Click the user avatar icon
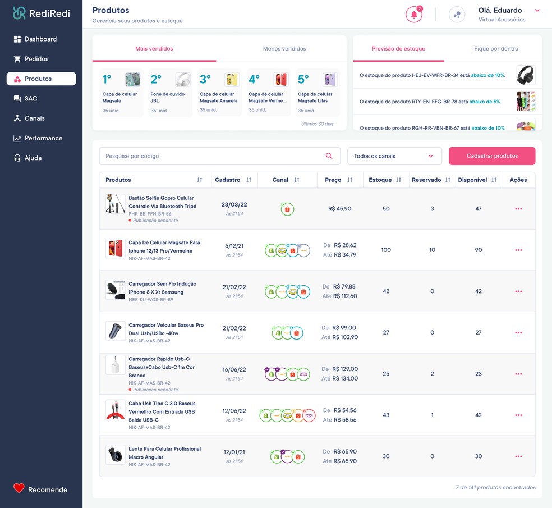This screenshot has height=508, width=552. pyautogui.click(x=457, y=15)
